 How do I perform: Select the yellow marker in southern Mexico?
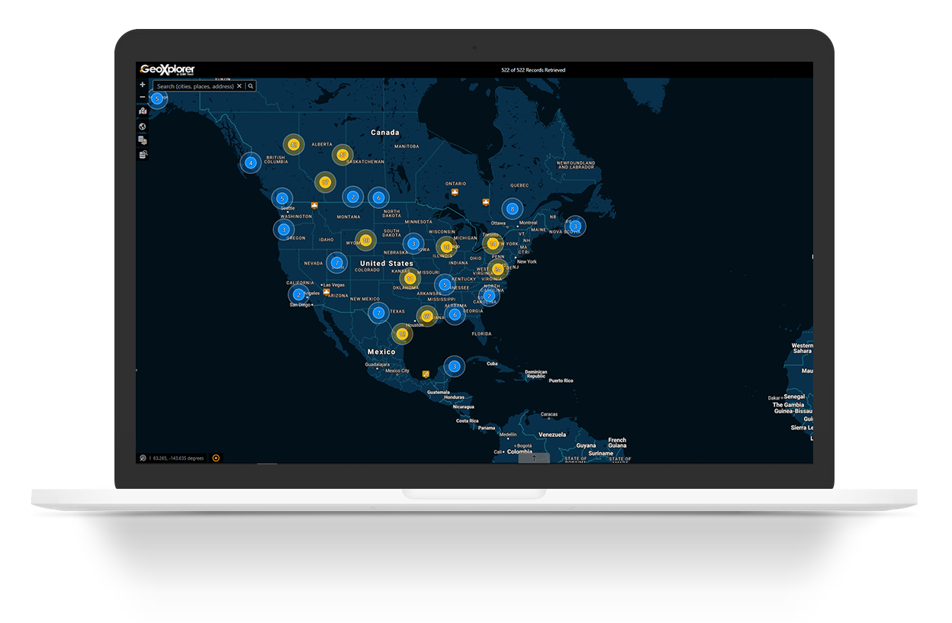point(426,374)
